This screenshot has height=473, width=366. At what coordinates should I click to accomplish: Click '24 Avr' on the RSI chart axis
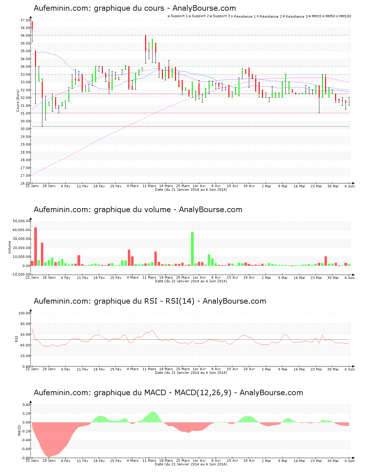(249, 369)
